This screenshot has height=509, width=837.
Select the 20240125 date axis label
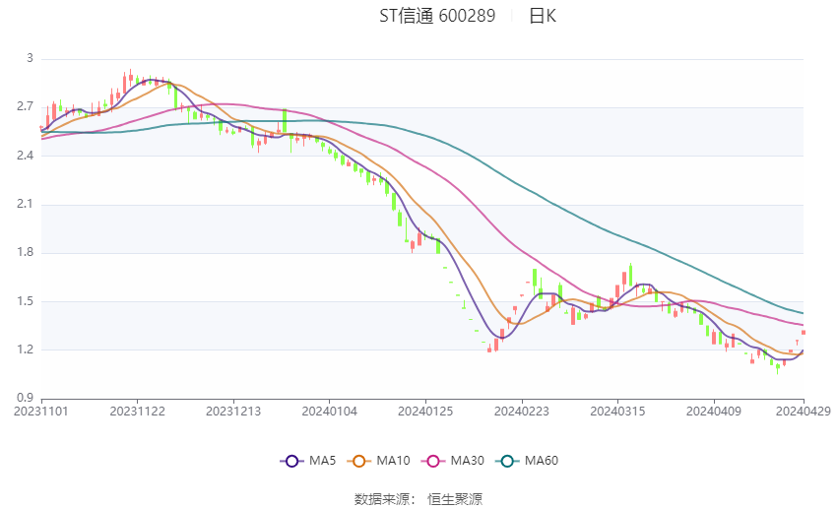pyautogui.click(x=425, y=412)
